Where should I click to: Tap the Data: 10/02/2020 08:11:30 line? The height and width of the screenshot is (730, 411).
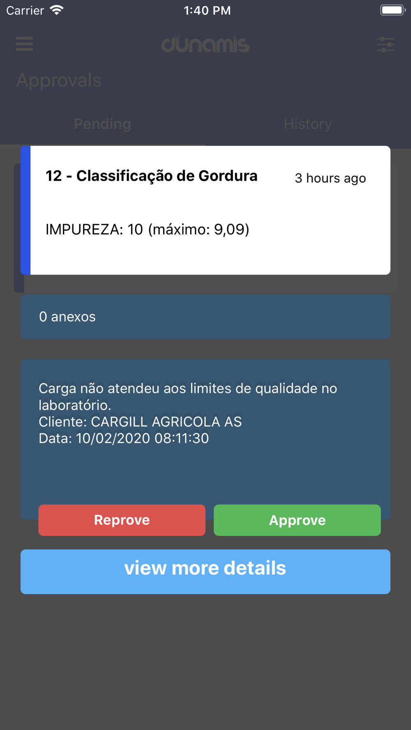pos(124,438)
